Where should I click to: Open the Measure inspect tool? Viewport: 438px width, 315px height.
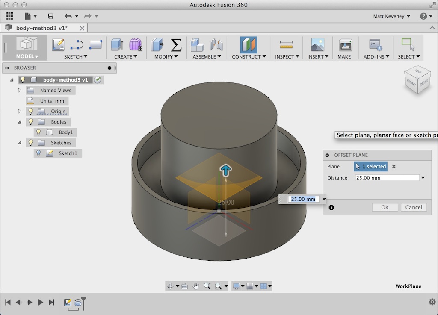(x=286, y=45)
